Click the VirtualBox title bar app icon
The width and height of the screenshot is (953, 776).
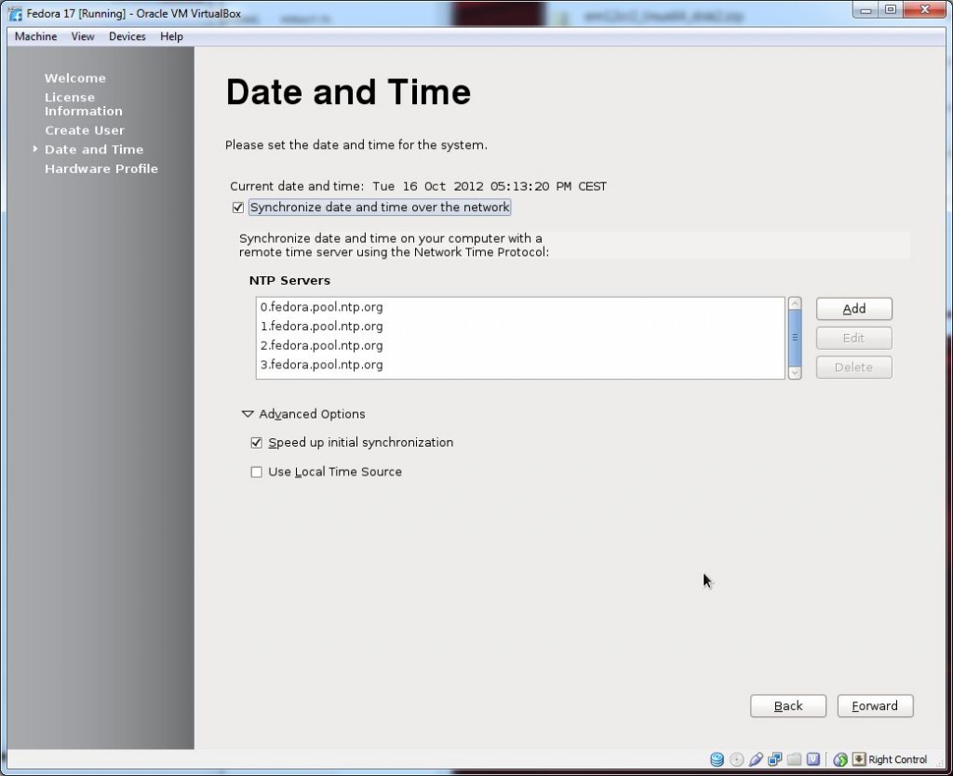[15, 13]
